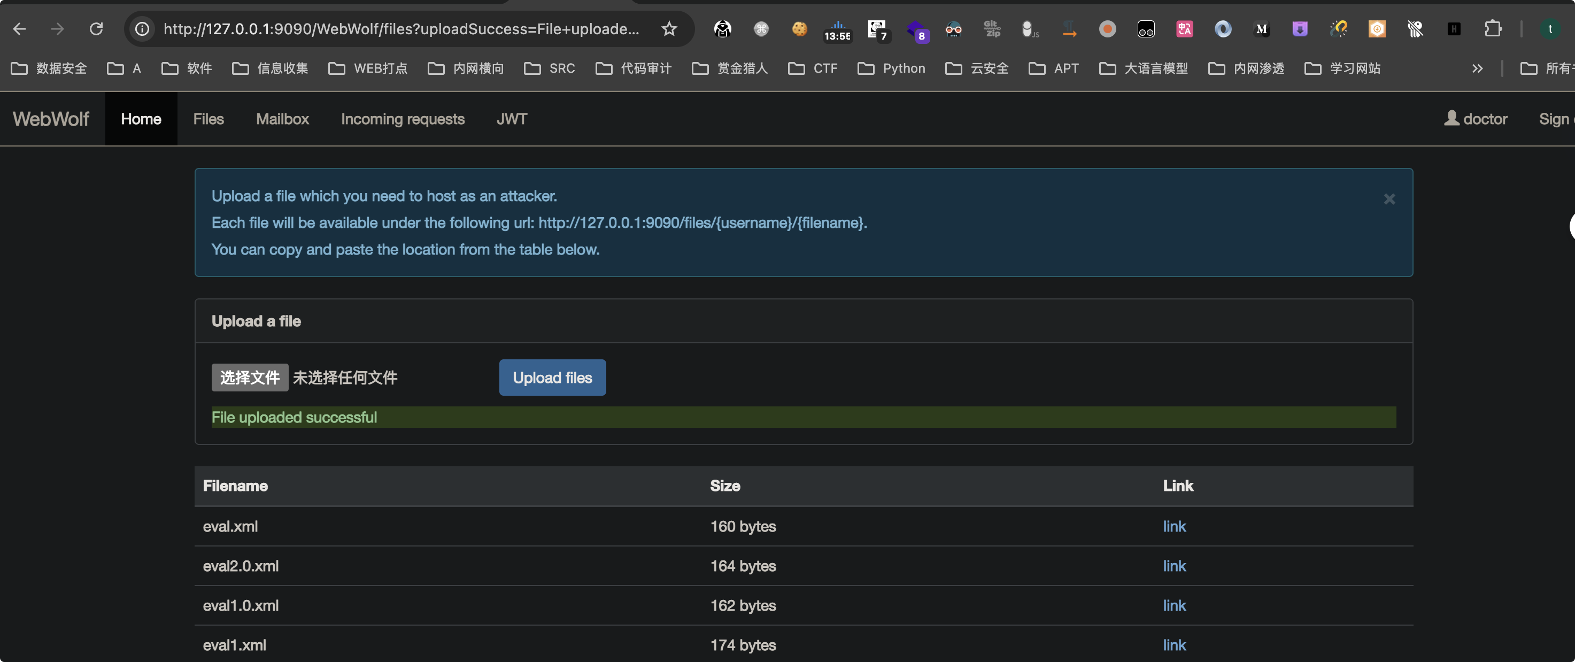
Task: Open the 云安全 bookmark folder
Action: click(x=977, y=68)
